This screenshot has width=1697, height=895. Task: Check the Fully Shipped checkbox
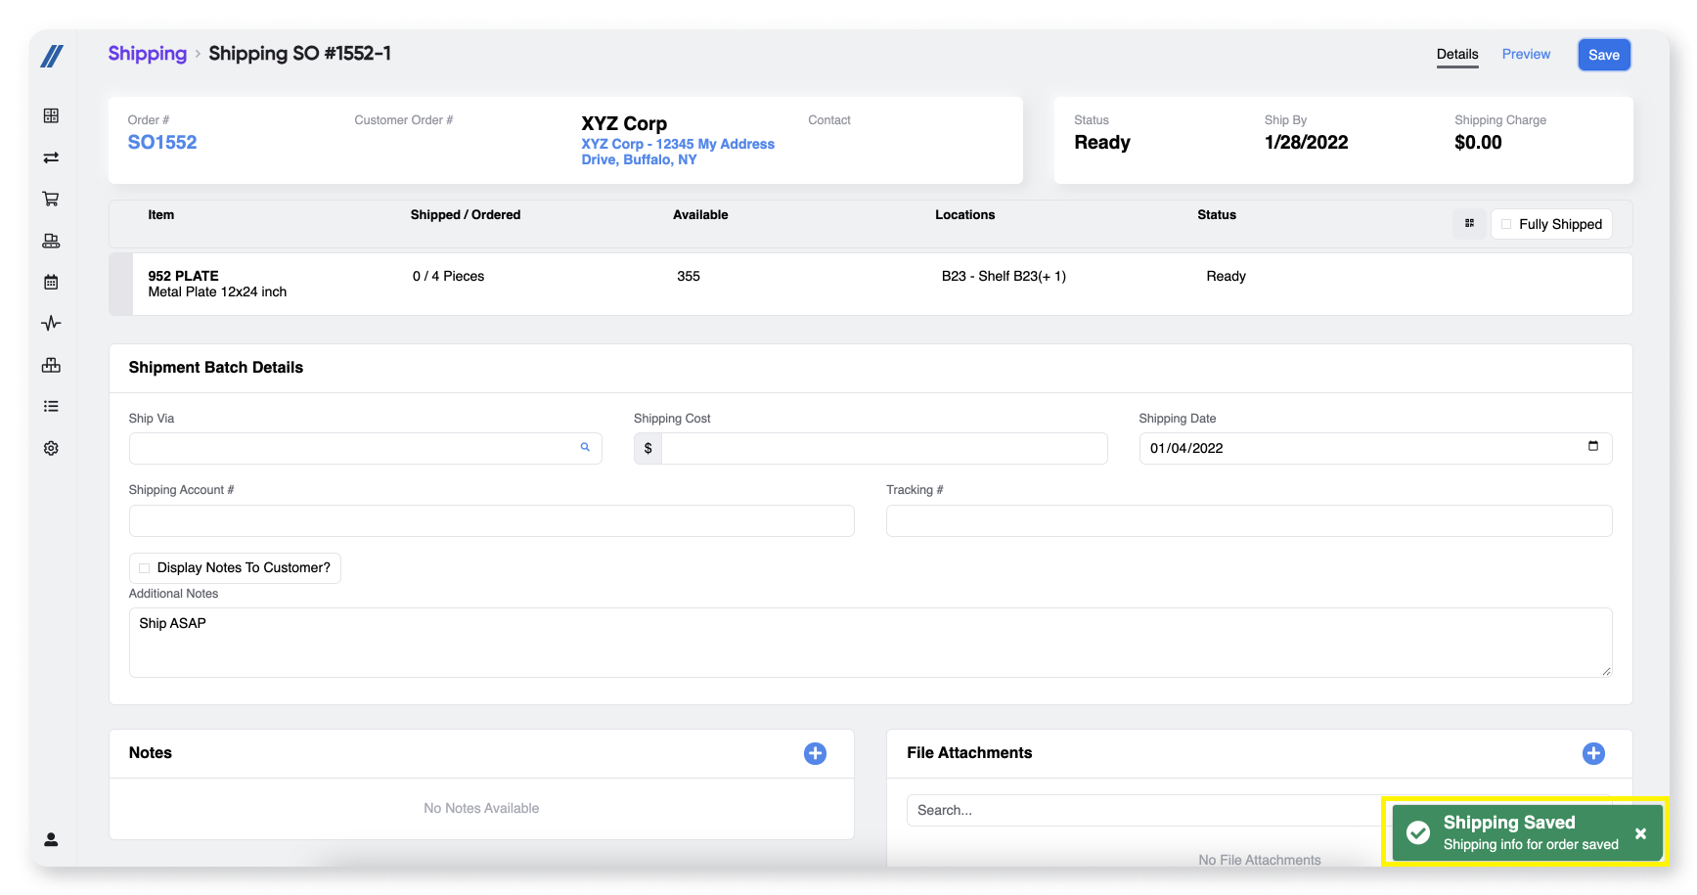[1506, 224]
